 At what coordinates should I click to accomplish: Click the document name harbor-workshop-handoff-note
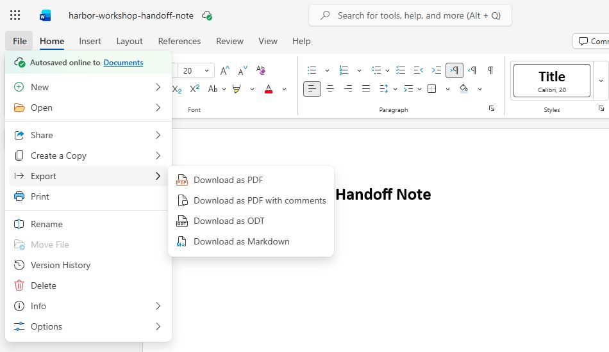point(131,15)
